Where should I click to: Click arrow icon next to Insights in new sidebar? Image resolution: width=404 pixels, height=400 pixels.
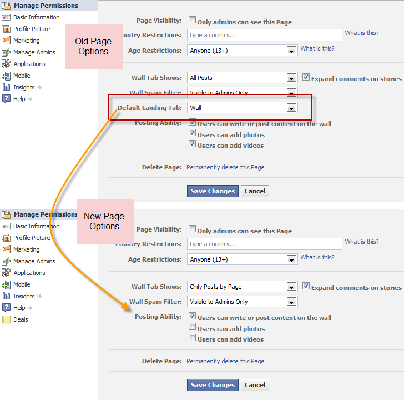[39, 296]
